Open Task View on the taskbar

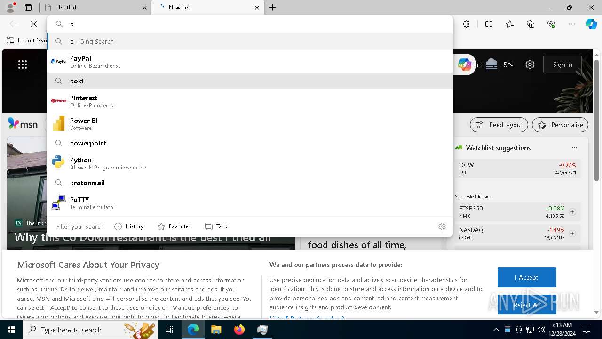pos(169,330)
